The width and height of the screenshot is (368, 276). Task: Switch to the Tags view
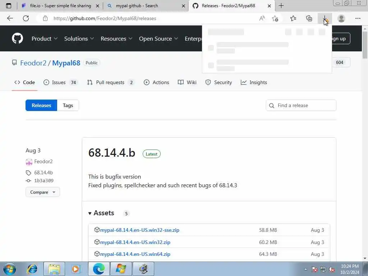(68, 105)
